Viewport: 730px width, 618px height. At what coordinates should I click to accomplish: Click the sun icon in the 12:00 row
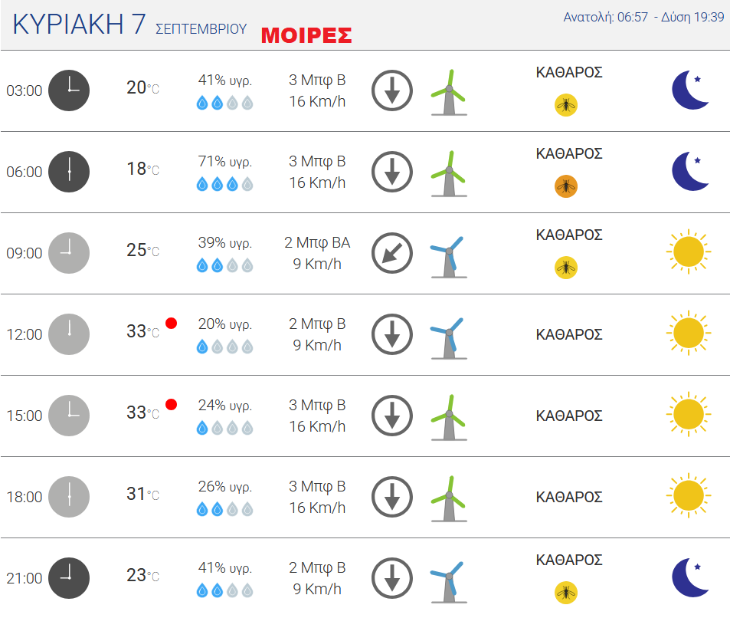coord(689,333)
